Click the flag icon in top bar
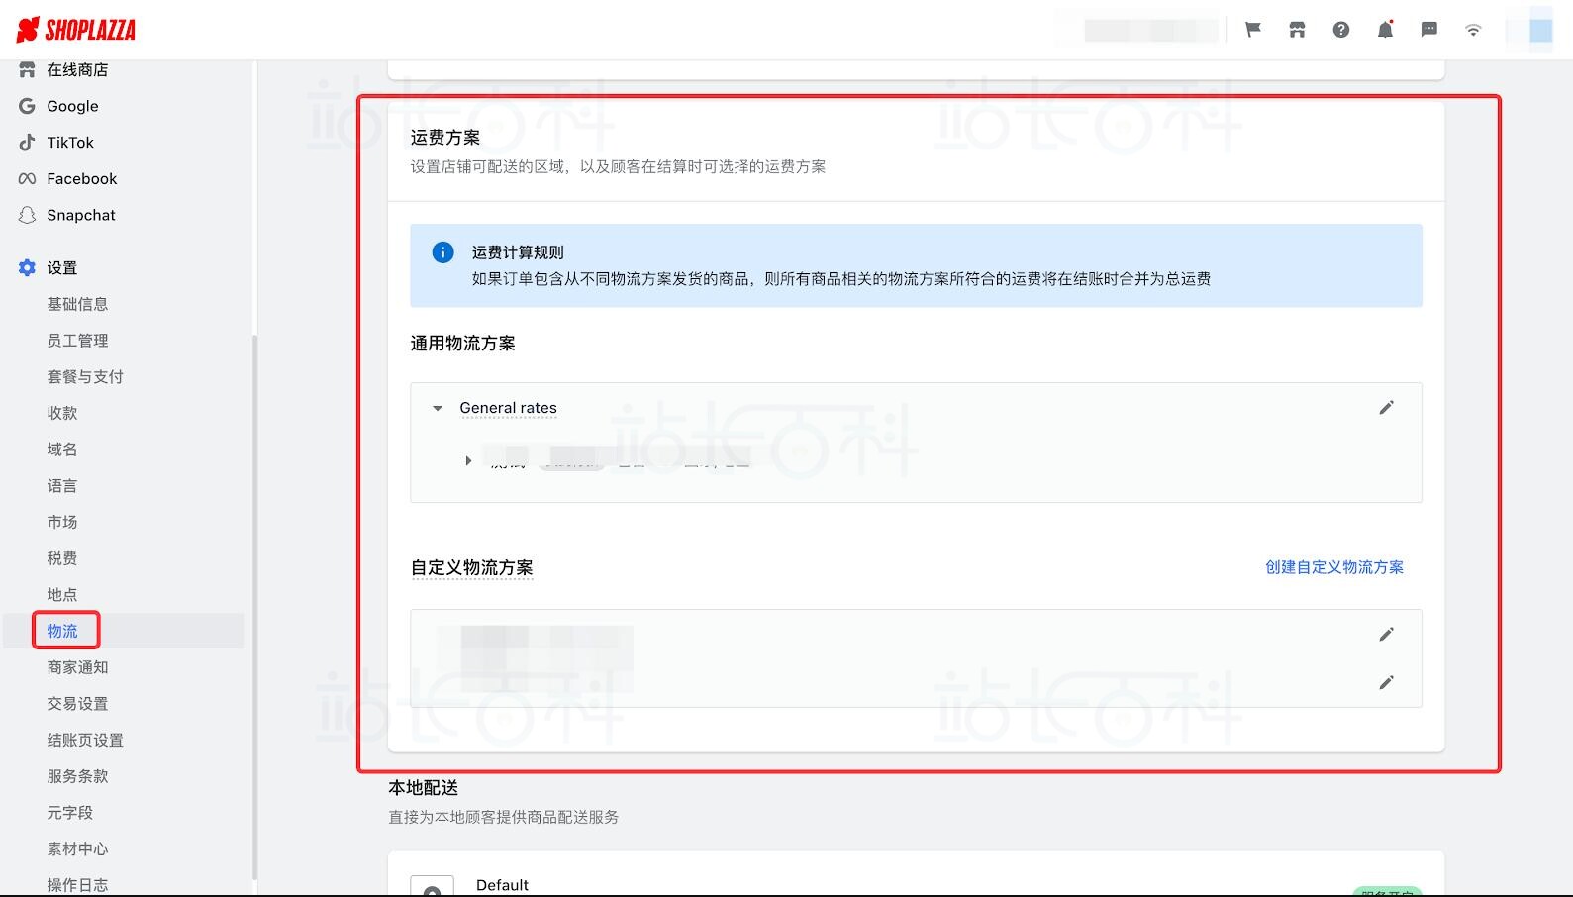Image resolution: width=1573 pixels, height=897 pixels. [x=1253, y=30]
